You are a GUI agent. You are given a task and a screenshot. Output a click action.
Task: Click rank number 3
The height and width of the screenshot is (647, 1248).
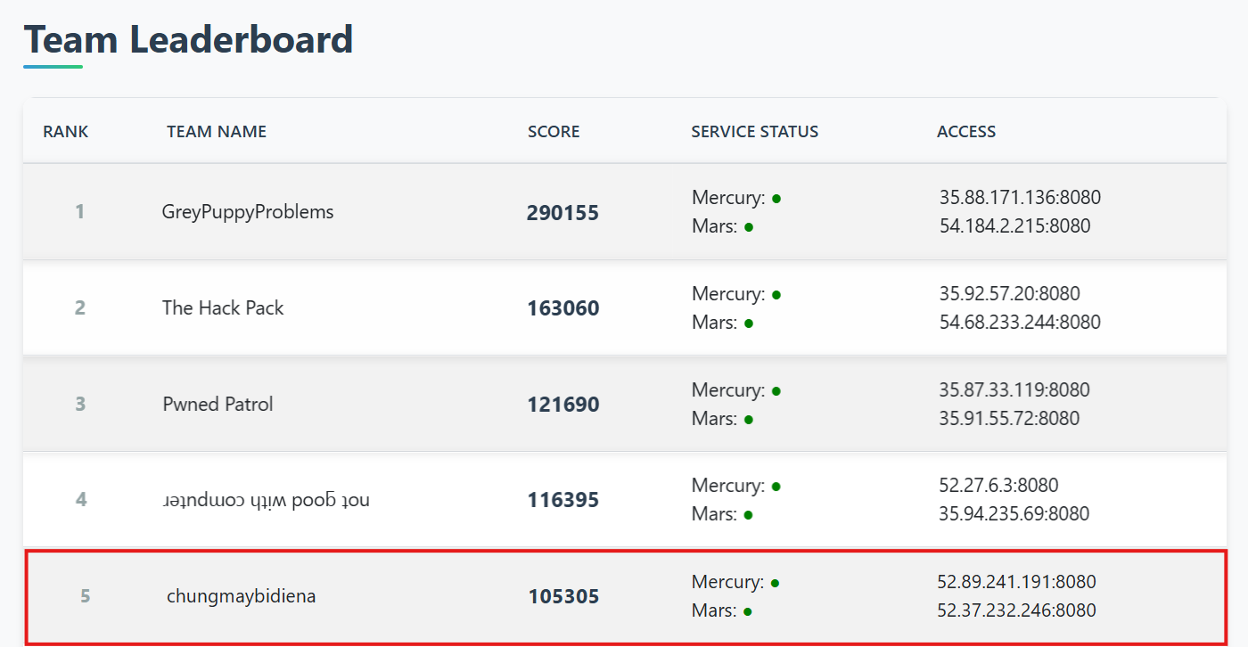80,405
